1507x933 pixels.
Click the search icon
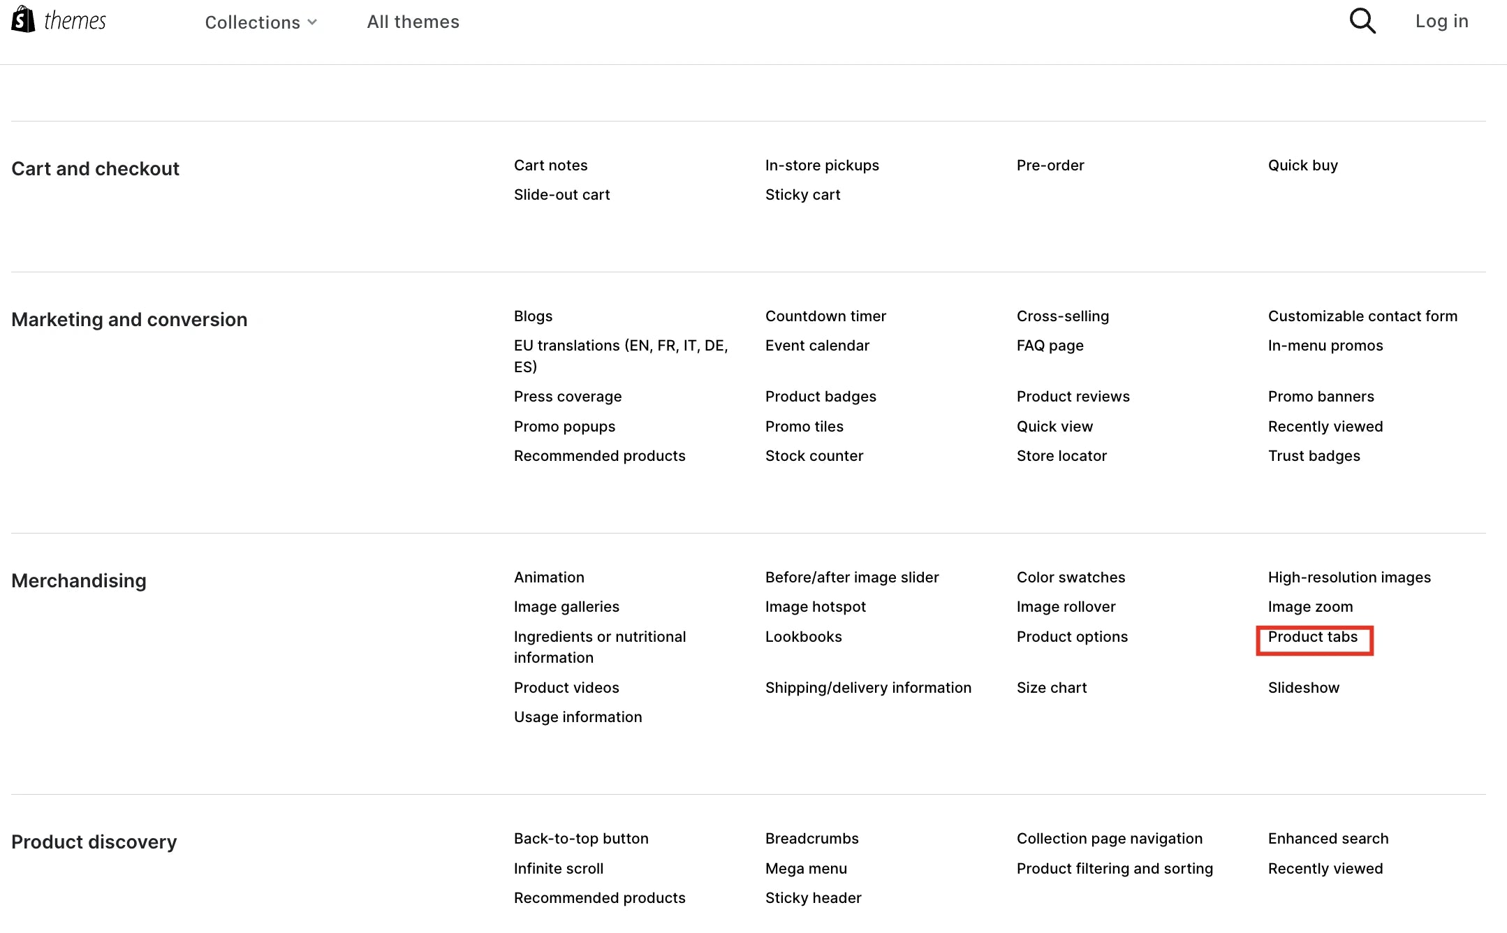click(x=1362, y=22)
